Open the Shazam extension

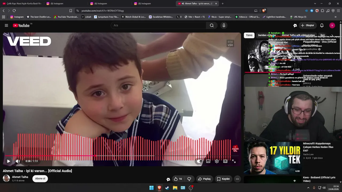click(312, 11)
